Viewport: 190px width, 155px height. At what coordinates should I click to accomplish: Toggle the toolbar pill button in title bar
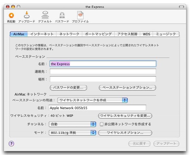(181, 7)
